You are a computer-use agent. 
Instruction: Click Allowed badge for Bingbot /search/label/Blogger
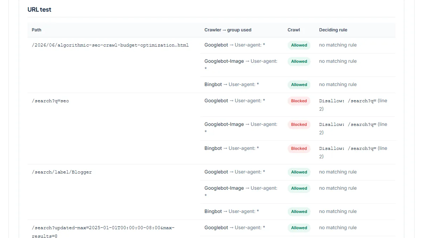coord(299,212)
